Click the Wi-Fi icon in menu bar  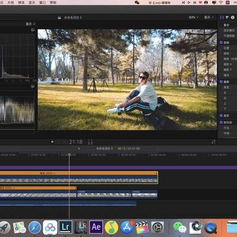(x=221, y=2)
